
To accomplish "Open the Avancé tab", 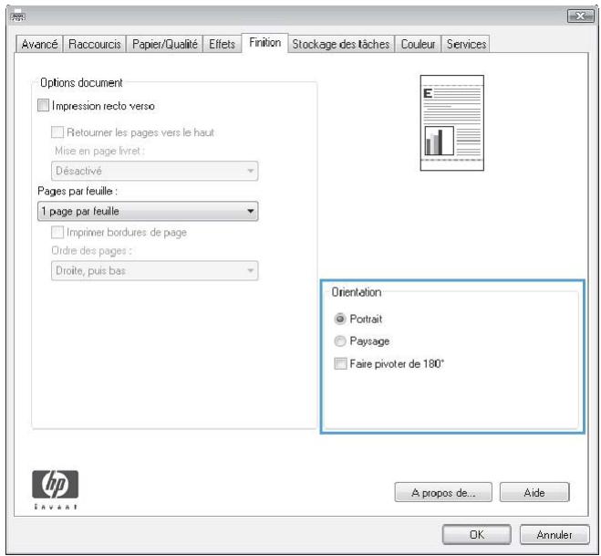I will 39,44.
